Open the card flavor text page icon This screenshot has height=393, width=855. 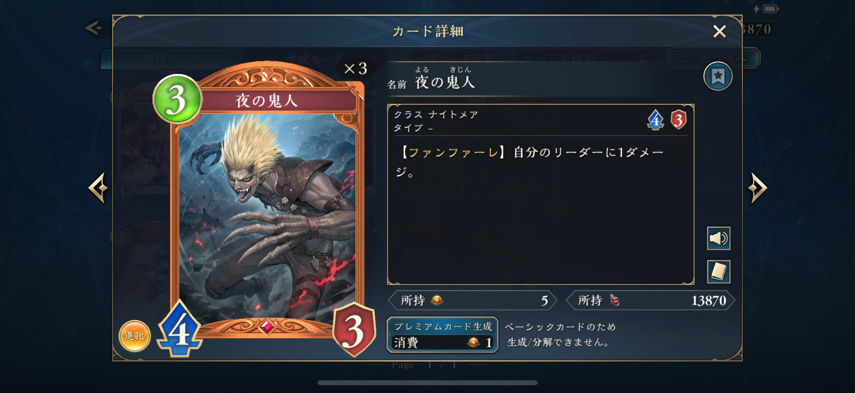718,272
